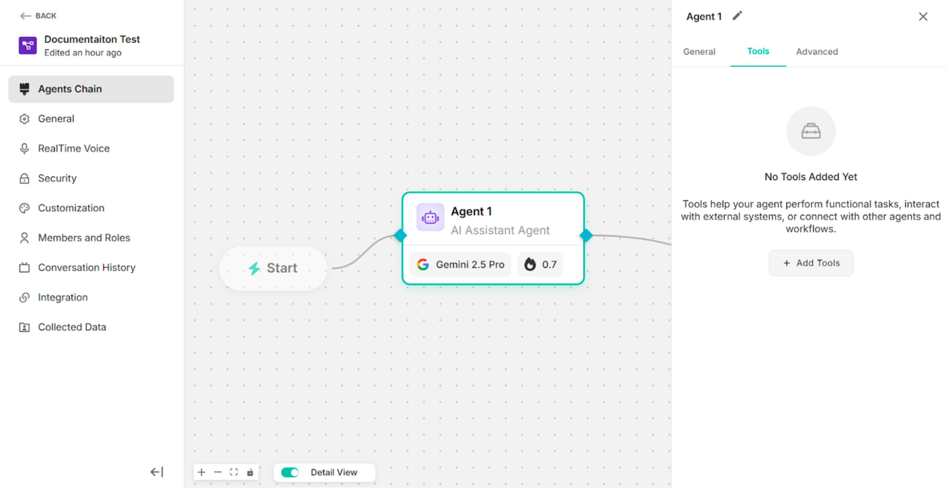Click the zoom out minus icon on canvas
Image resolution: width=946 pixels, height=488 pixels.
tap(218, 472)
